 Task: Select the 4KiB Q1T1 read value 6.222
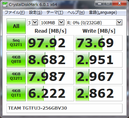(51, 93)
